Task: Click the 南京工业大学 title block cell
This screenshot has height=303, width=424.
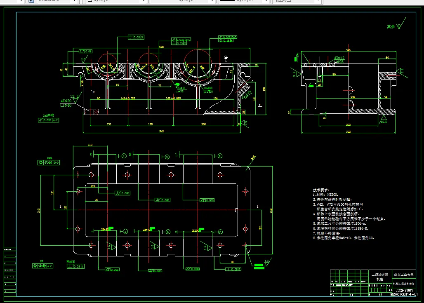Action: tap(404, 275)
